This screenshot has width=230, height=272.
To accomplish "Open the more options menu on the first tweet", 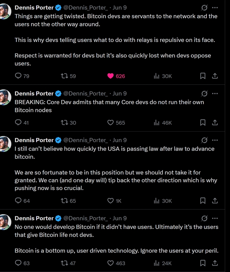I will pyautogui.click(x=215, y=7).
